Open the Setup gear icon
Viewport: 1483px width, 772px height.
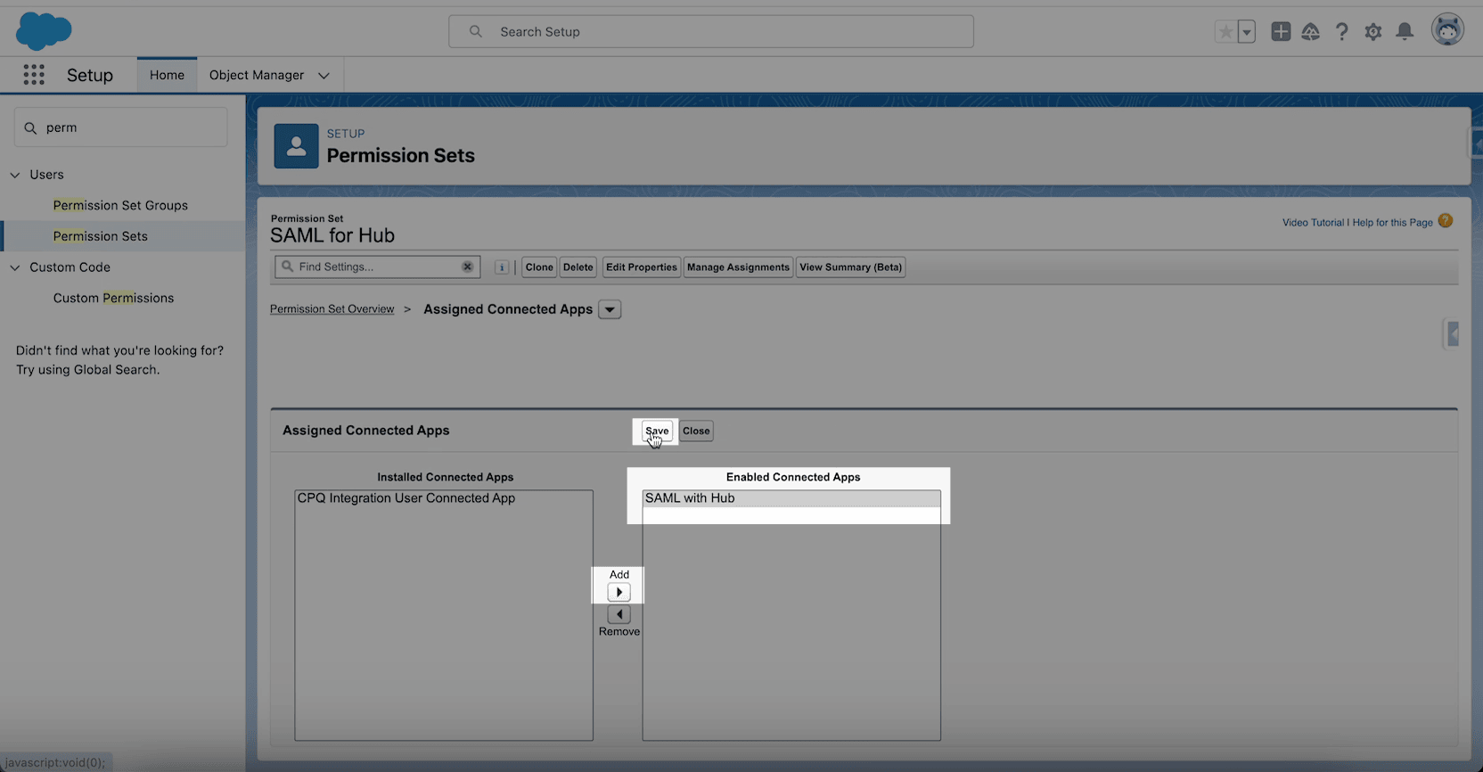1373,32
